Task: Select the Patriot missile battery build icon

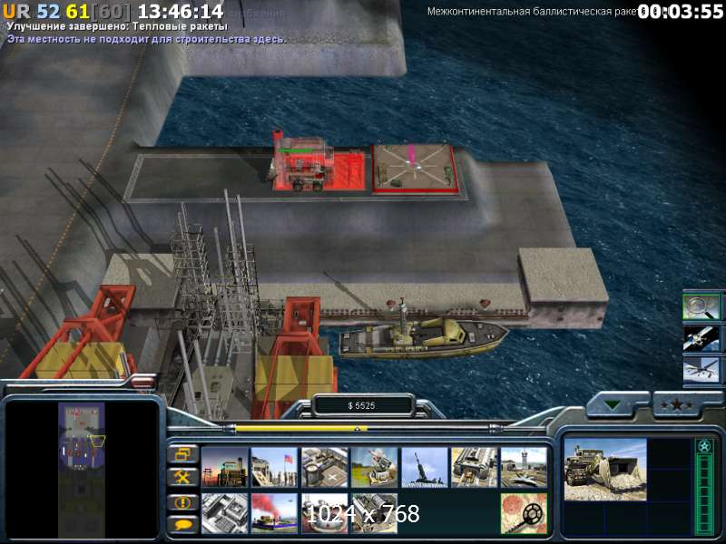Action: click(374, 467)
